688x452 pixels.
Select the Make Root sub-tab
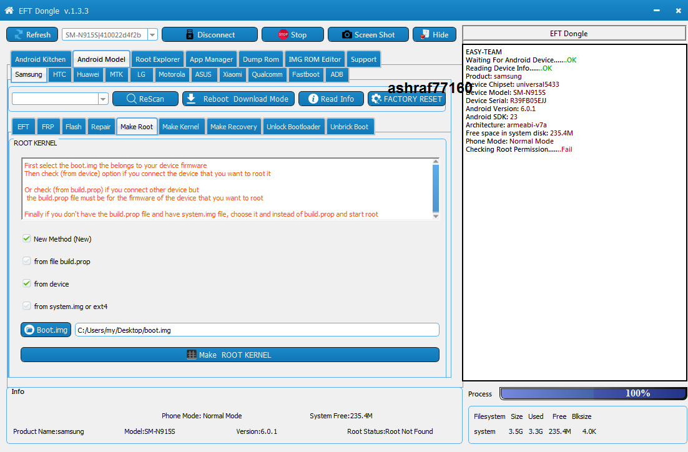pyautogui.click(x=137, y=126)
